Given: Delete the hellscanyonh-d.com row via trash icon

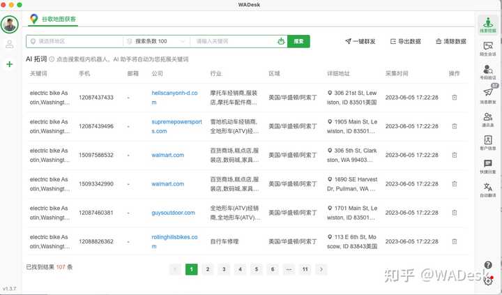Looking at the screenshot, I should (455, 98).
